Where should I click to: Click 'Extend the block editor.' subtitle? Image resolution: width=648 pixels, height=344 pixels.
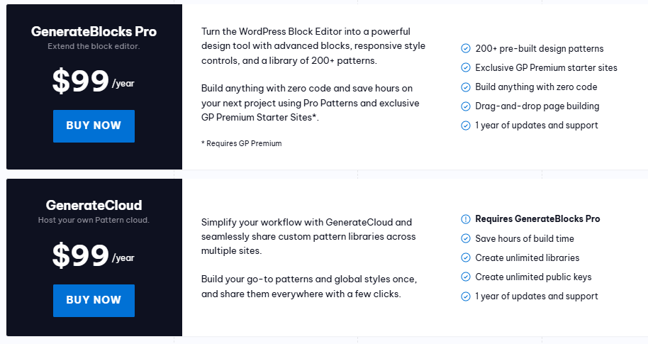tap(94, 46)
